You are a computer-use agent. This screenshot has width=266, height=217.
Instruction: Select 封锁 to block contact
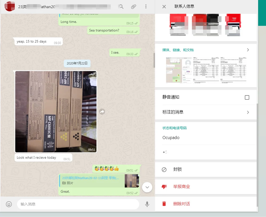coord(206,169)
